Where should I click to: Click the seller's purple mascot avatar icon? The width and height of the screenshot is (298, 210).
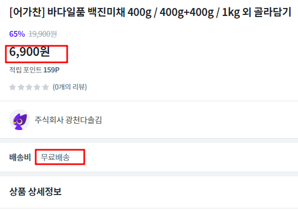(19, 120)
